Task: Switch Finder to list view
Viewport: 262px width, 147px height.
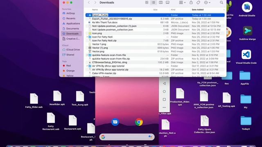Action: pyautogui.click(x=154, y=2)
